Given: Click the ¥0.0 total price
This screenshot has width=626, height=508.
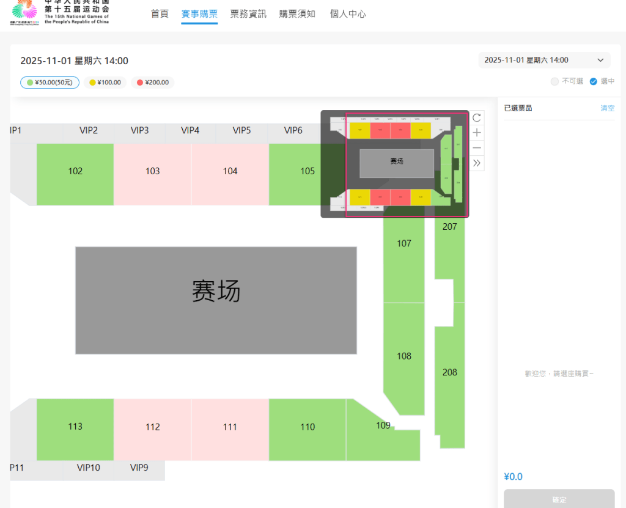Looking at the screenshot, I should 513,477.
